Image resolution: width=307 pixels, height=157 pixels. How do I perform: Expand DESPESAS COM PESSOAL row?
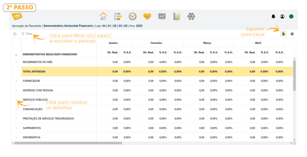[x=16, y=90]
